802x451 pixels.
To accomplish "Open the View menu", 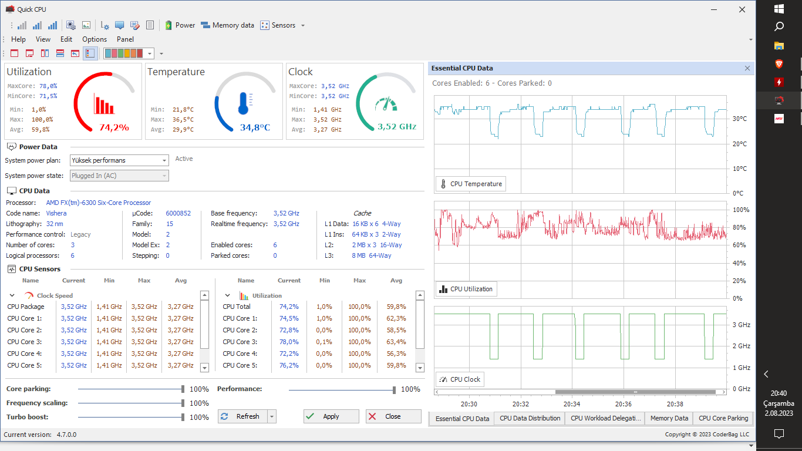I will pyautogui.click(x=43, y=39).
